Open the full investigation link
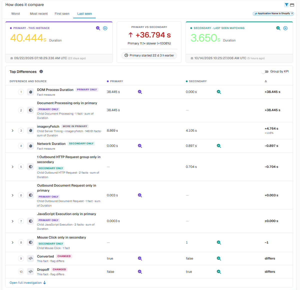300x290 pixels. 28,283
